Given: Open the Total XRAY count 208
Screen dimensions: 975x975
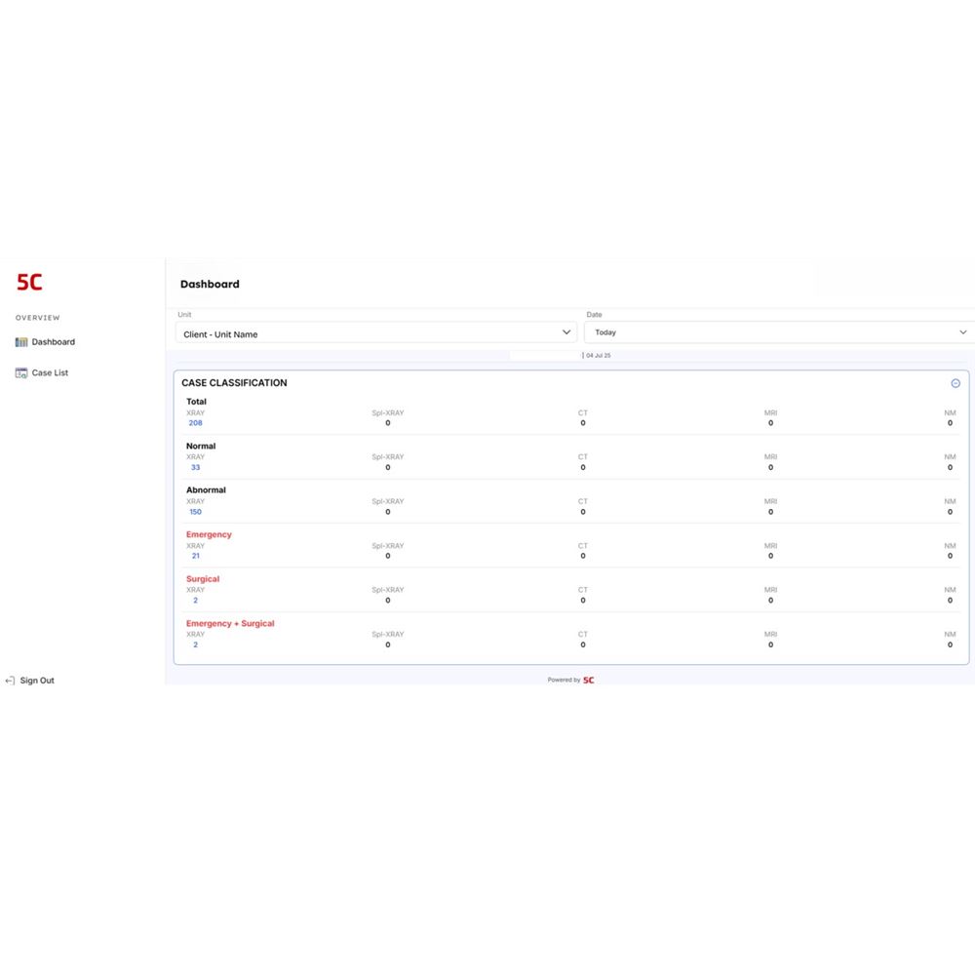Looking at the screenshot, I should click(x=196, y=423).
